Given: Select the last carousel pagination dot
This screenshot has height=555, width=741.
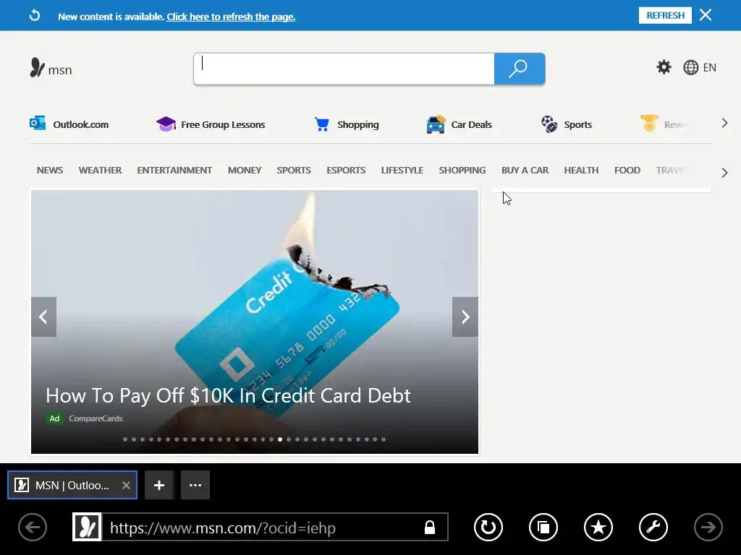Looking at the screenshot, I should 384,439.
